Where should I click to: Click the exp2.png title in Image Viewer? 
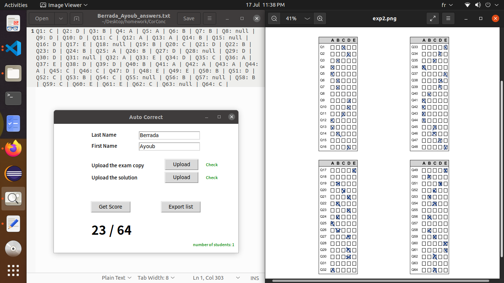[x=384, y=18]
